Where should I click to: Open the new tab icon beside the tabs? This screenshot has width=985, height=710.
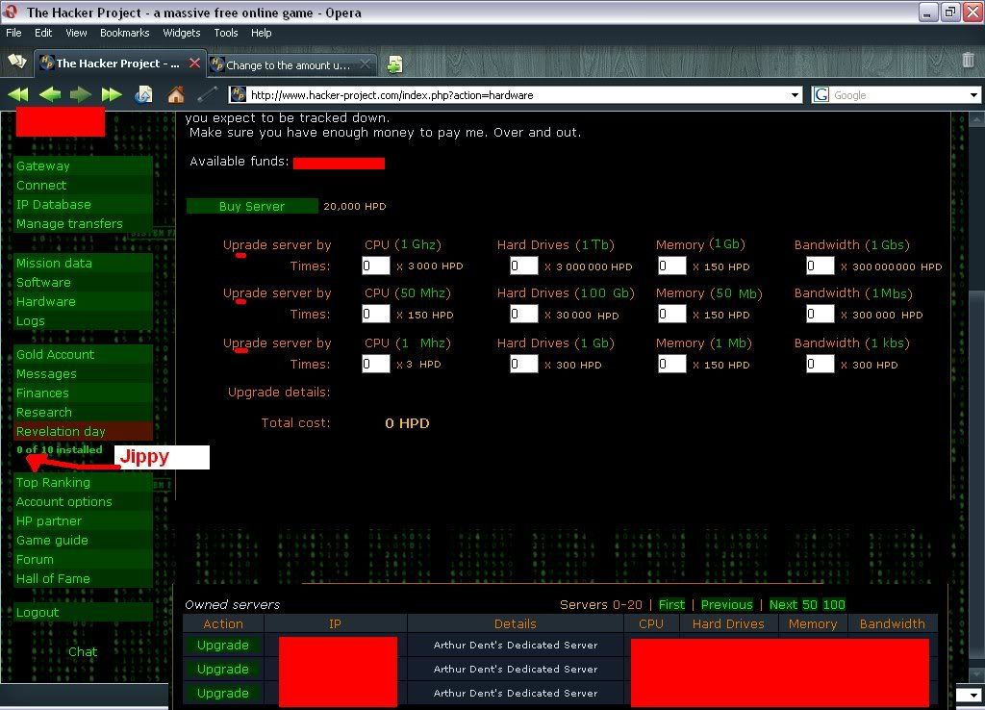coord(394,64)
